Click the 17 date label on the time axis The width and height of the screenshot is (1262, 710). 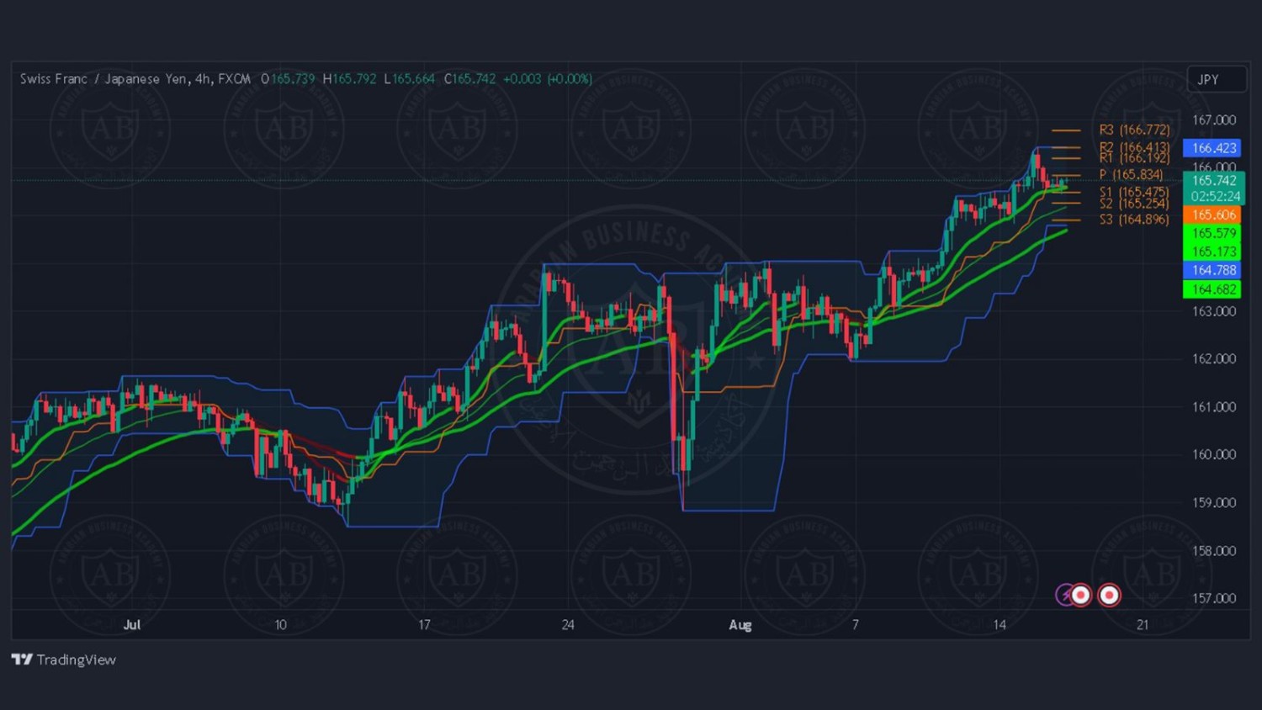pos(424,625)
